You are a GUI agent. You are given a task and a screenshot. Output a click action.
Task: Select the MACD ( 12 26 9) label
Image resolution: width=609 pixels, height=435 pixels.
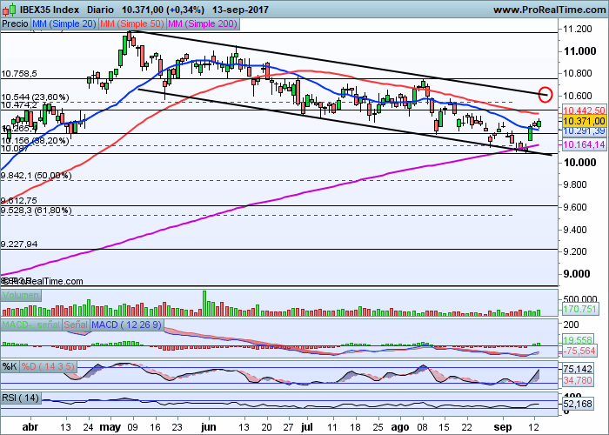tap(126, 325)
